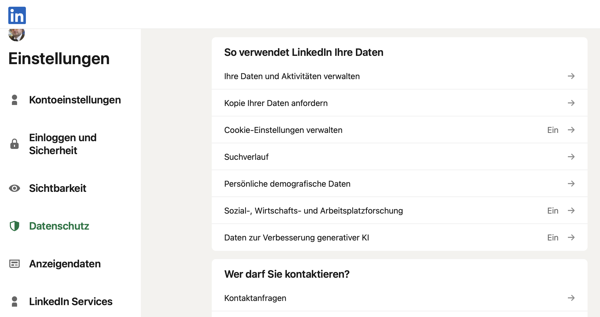Open the Sichtbarkeit settings section
Viewport: 600px width, 317px height.
point(57,188)
